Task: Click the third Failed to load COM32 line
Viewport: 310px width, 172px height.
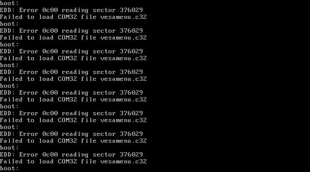Action: coord(73,58)
